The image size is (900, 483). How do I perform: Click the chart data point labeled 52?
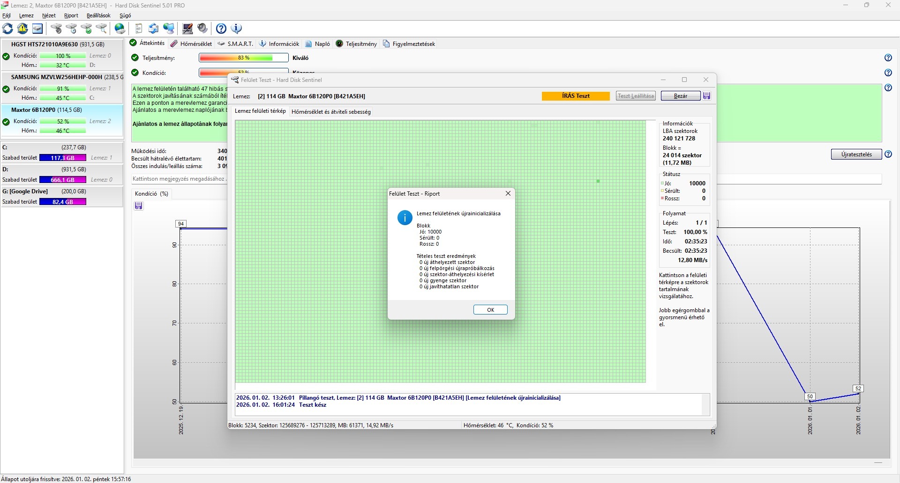coord(858,388)
